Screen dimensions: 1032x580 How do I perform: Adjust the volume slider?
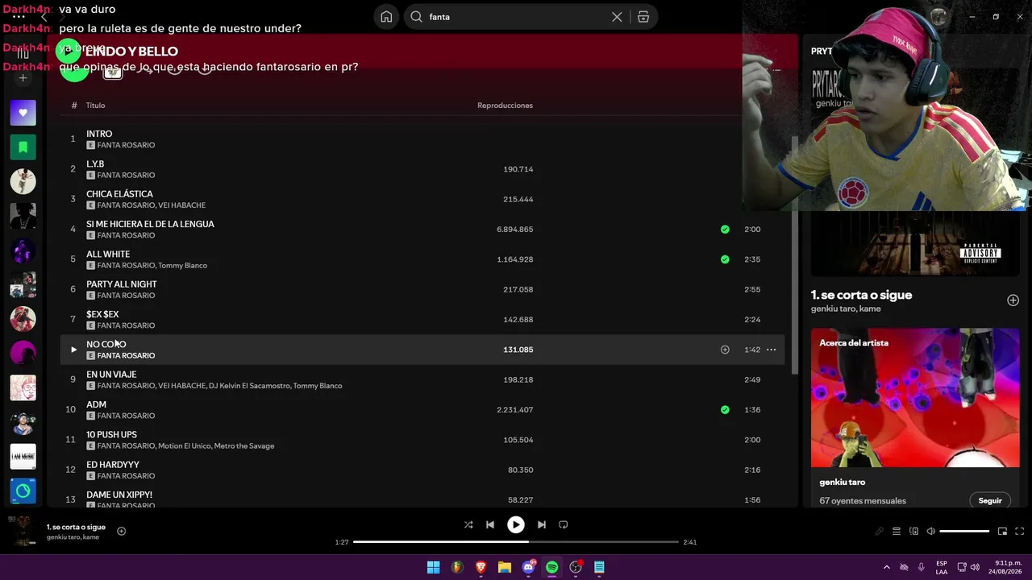tap(964, 532)
